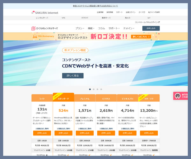Click the 容量 100GB cell
The height and width of the screenshot is (159, 191).
[63, 141]
